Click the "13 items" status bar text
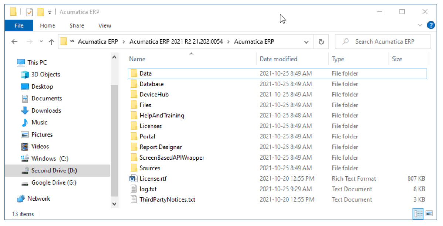The width and height of the screenshot is (443, 226). (x=23, y=214)
